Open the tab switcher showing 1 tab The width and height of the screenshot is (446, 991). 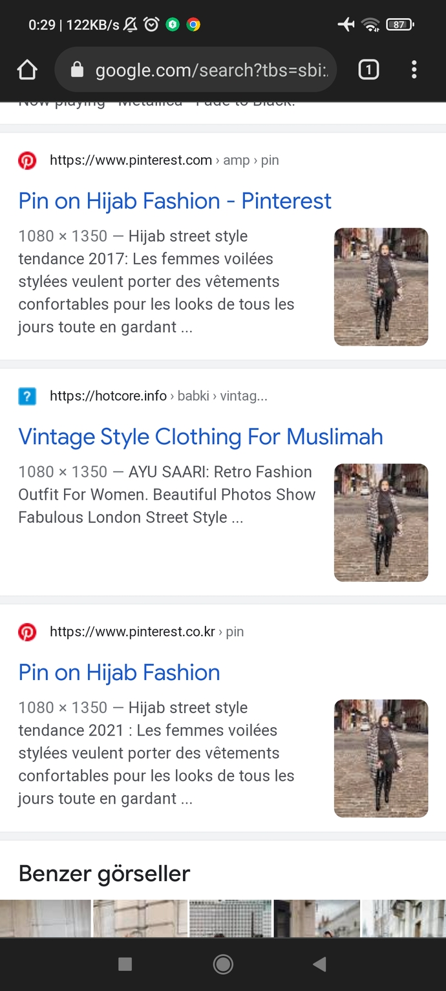tap(368, 70)
